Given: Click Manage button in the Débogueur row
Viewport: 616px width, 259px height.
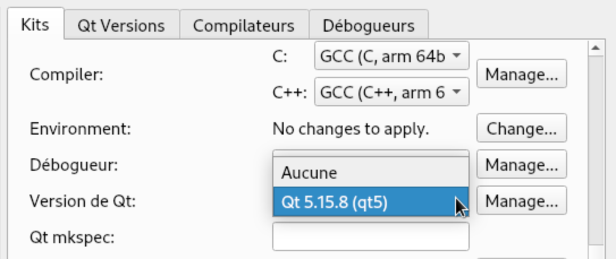Looking at the screenshot, I should tap(521, 165).
